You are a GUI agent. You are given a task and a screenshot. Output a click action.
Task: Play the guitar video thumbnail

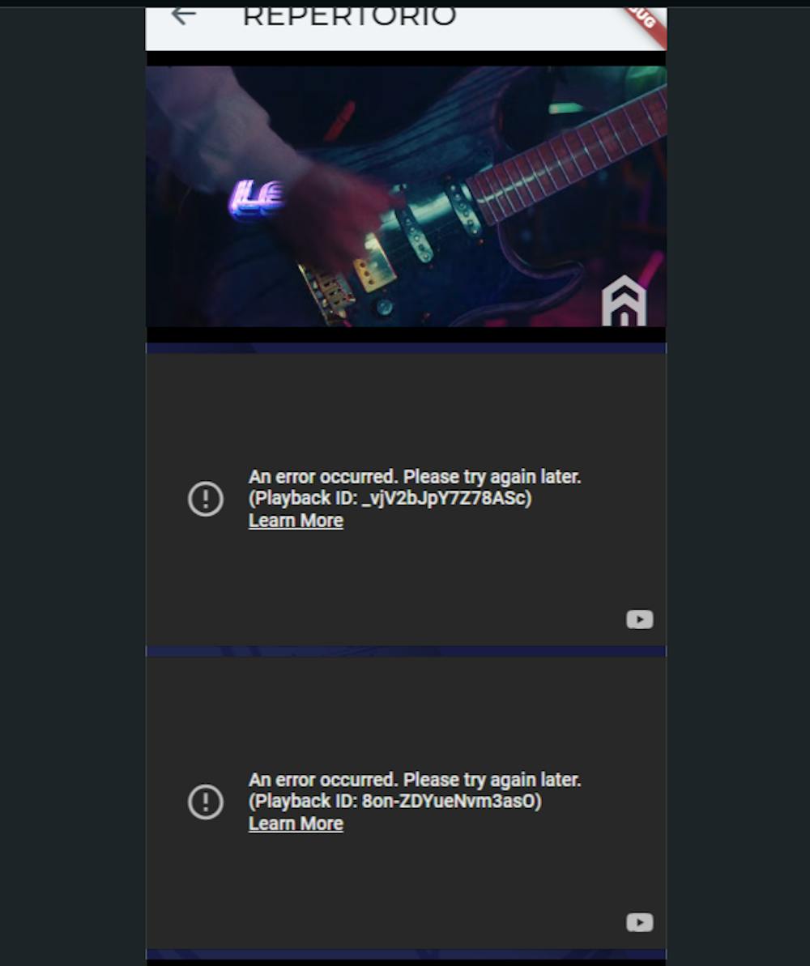tap(406, 197)
